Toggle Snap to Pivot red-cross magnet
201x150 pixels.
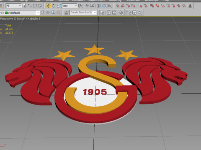(157, 6)
